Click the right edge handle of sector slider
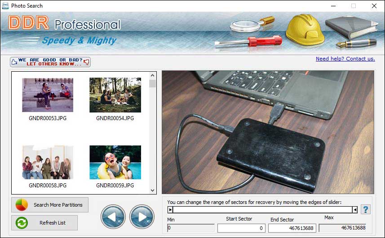 355,210
